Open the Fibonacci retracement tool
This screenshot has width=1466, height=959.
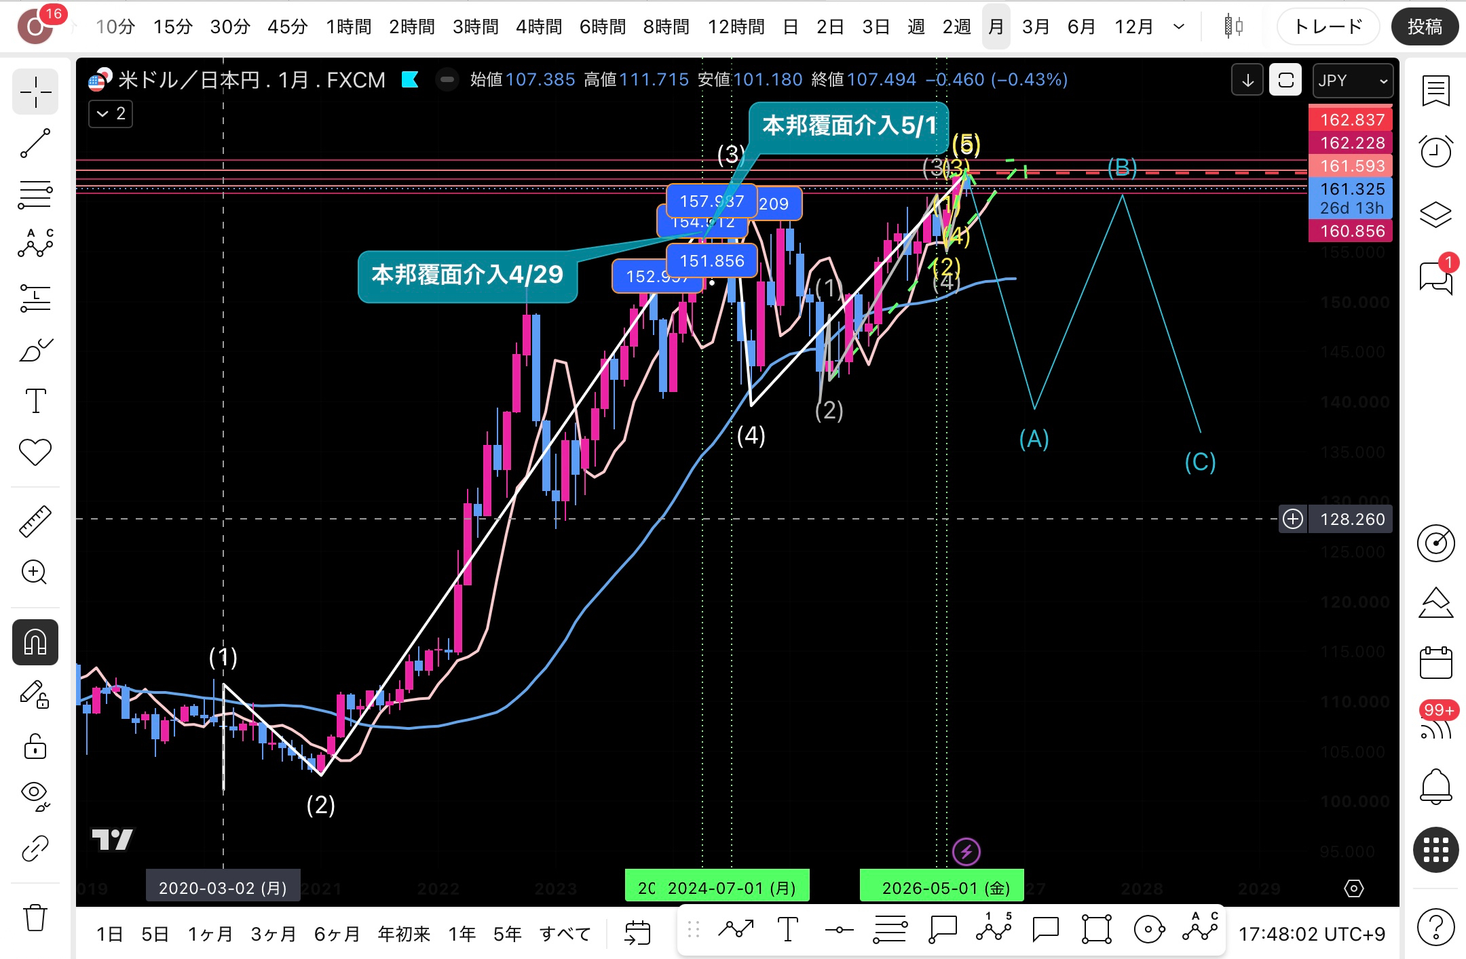click(x=35, y=195)
